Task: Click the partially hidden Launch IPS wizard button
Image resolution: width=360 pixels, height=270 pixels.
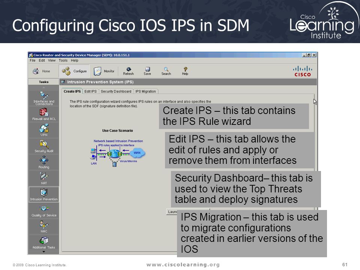Action: click(x=171, y=211)
